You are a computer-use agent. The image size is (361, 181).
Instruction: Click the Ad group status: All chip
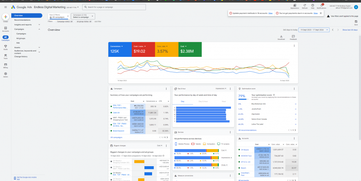point(84,21)
